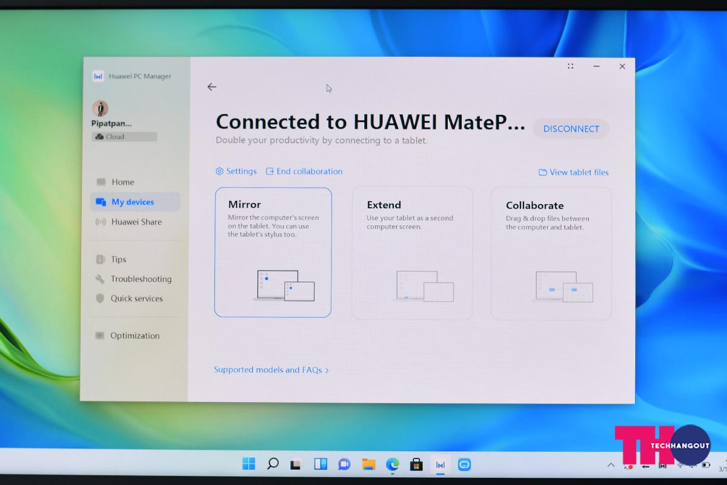Screen dimensions: 727x485
Task: Click End collaboration
Action: [304, 171]
